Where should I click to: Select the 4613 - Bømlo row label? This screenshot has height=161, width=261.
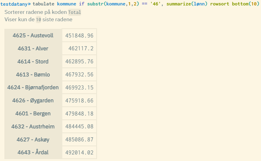coord(33,75)
